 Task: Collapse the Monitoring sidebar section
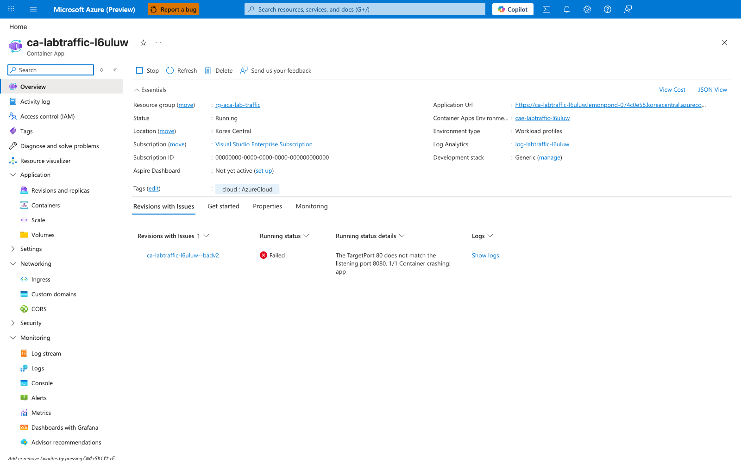pyautogui.click(x=13, y=338)
